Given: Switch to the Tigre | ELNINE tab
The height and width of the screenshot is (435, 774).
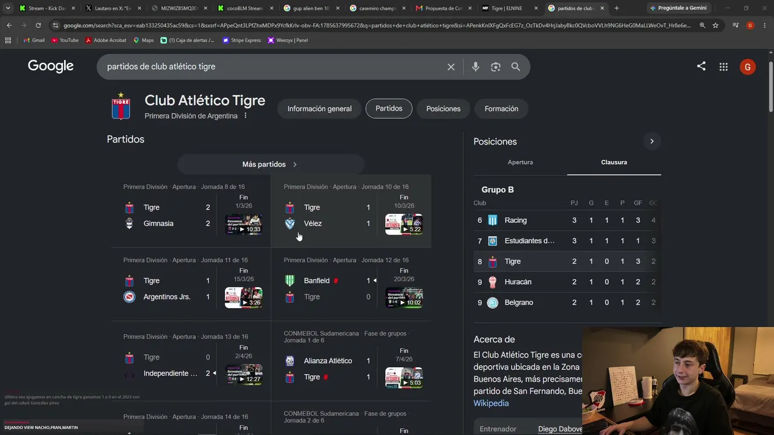Looking at the screenshot, I should pos(509,8).
